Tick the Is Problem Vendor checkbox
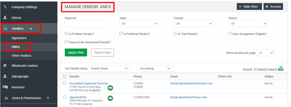The width and height of the screenshot is (291, 107). click(x=66, y=34)
